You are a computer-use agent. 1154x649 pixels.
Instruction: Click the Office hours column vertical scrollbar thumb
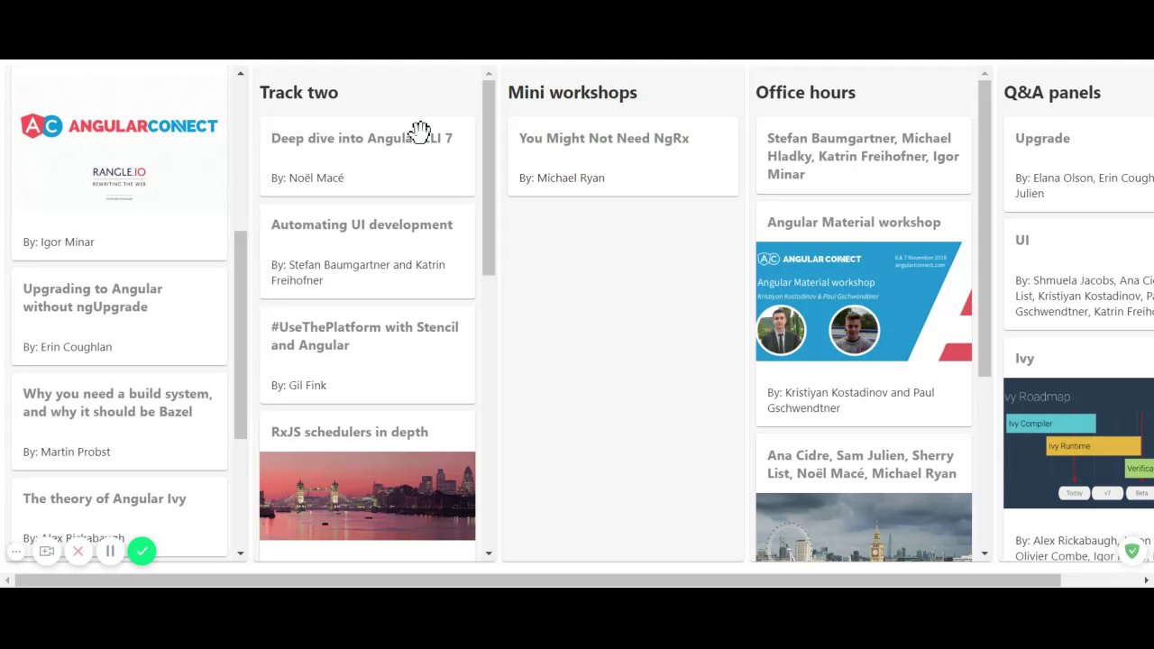click(985, 229)
